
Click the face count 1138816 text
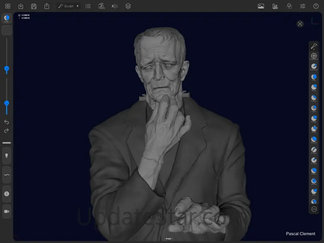[25, 15]
